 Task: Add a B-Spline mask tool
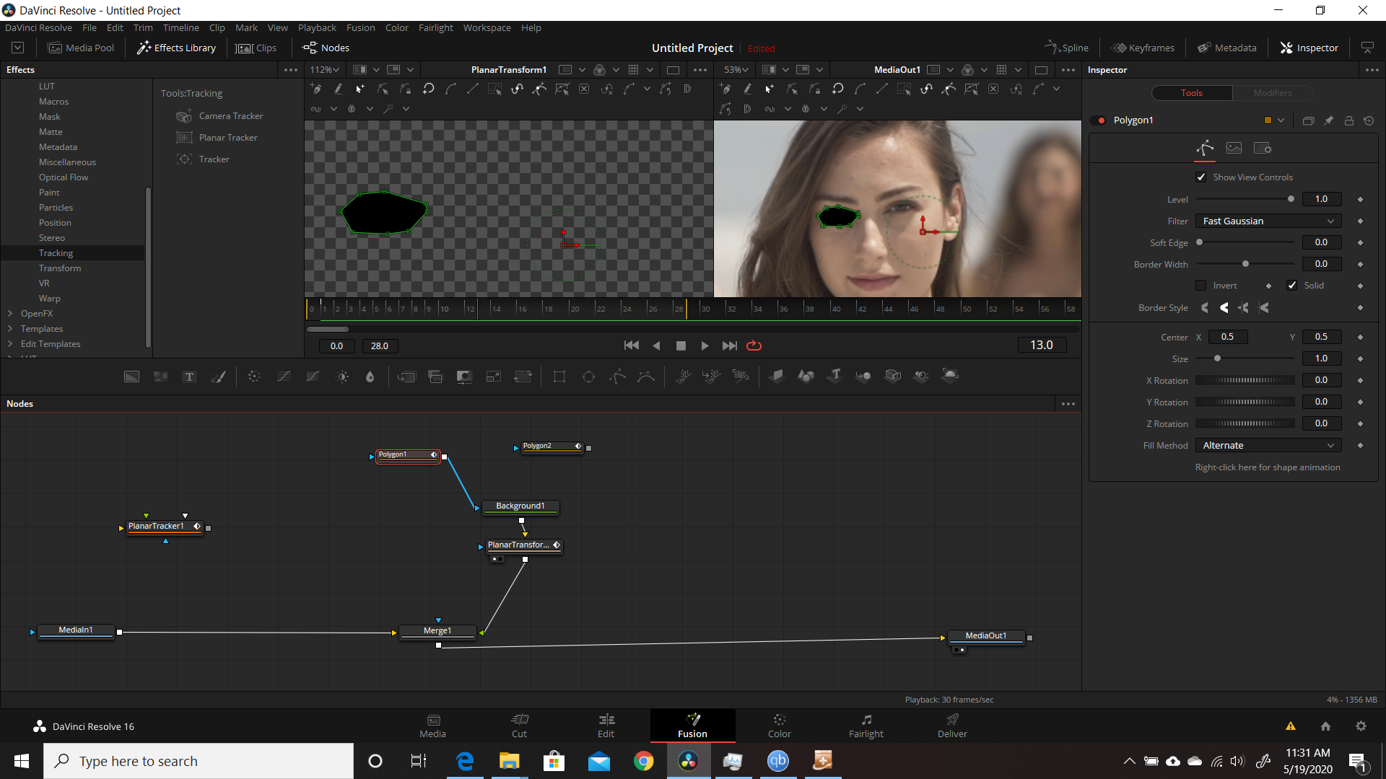click(647, 377)
